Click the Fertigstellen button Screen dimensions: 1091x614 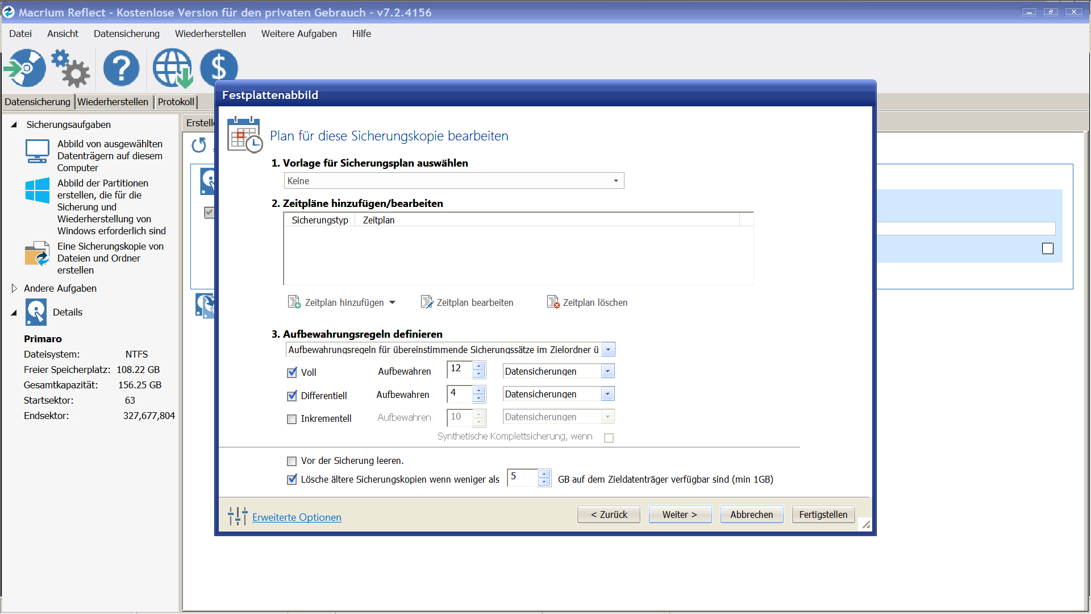coord(823,515)
